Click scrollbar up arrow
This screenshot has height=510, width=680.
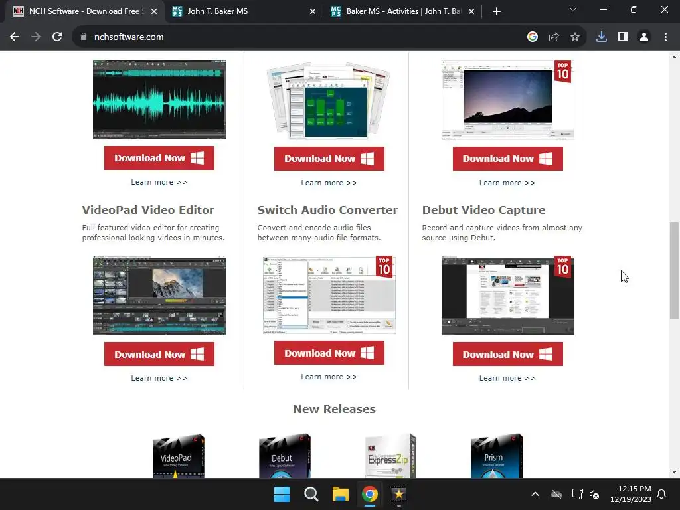(674, 57)
